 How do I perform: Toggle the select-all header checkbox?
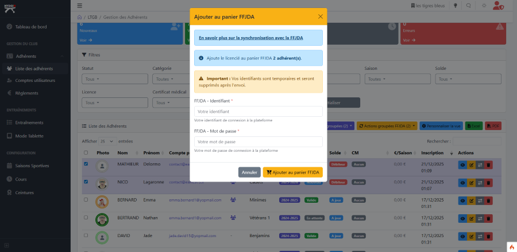point(86,153)
